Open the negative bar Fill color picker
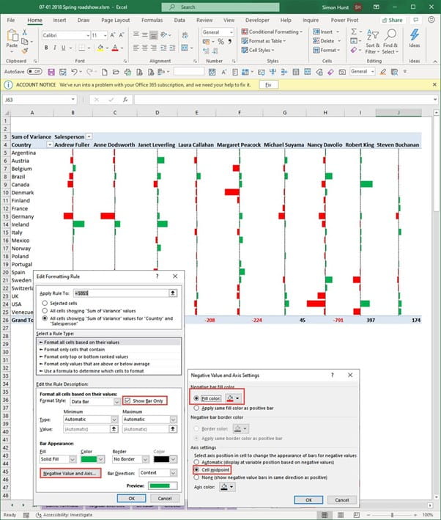Viewport: 441px width, 520px height. [231, 397]
